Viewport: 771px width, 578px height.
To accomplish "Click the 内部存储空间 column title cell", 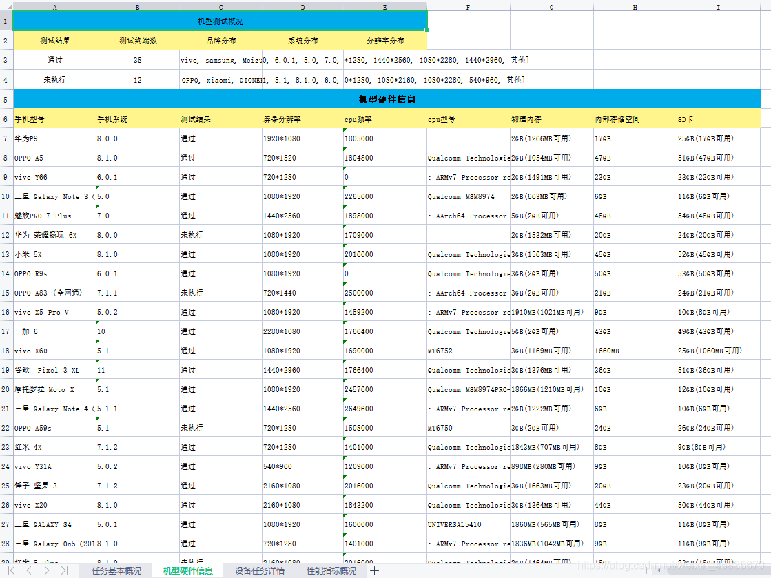I will 635,119.
